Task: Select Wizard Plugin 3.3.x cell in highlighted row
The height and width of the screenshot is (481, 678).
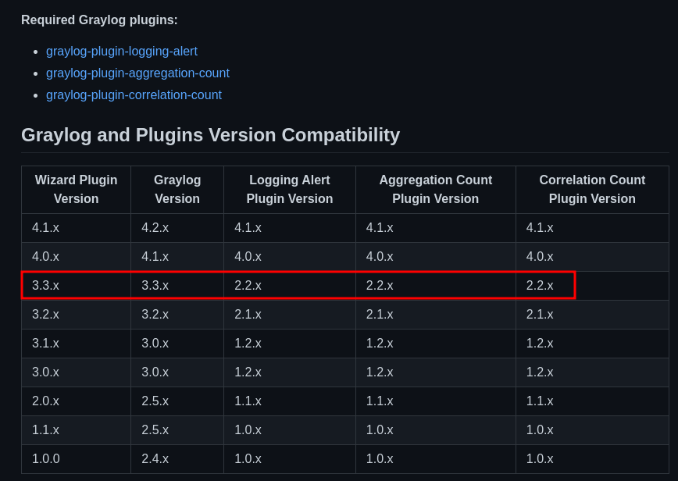Action: coord(45,286)
